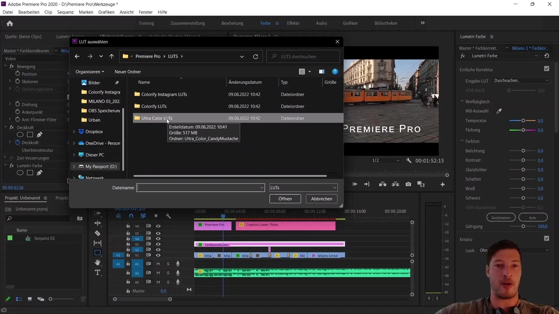Switch to the Audio workspace tab
Viewport: 559px width, 314px height.
coord(321,23)
